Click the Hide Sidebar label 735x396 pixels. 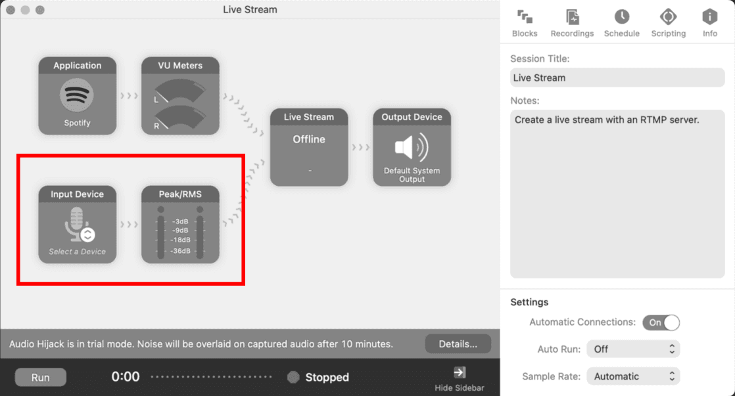pyautogui.click(x=460, y=388)
